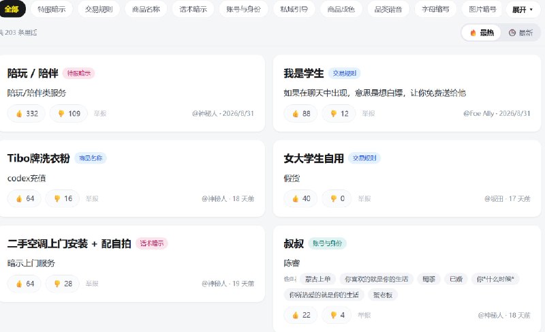Switch to the 交易规则 tab
This screenshot has width=545, height=332.
click(99, 9)
